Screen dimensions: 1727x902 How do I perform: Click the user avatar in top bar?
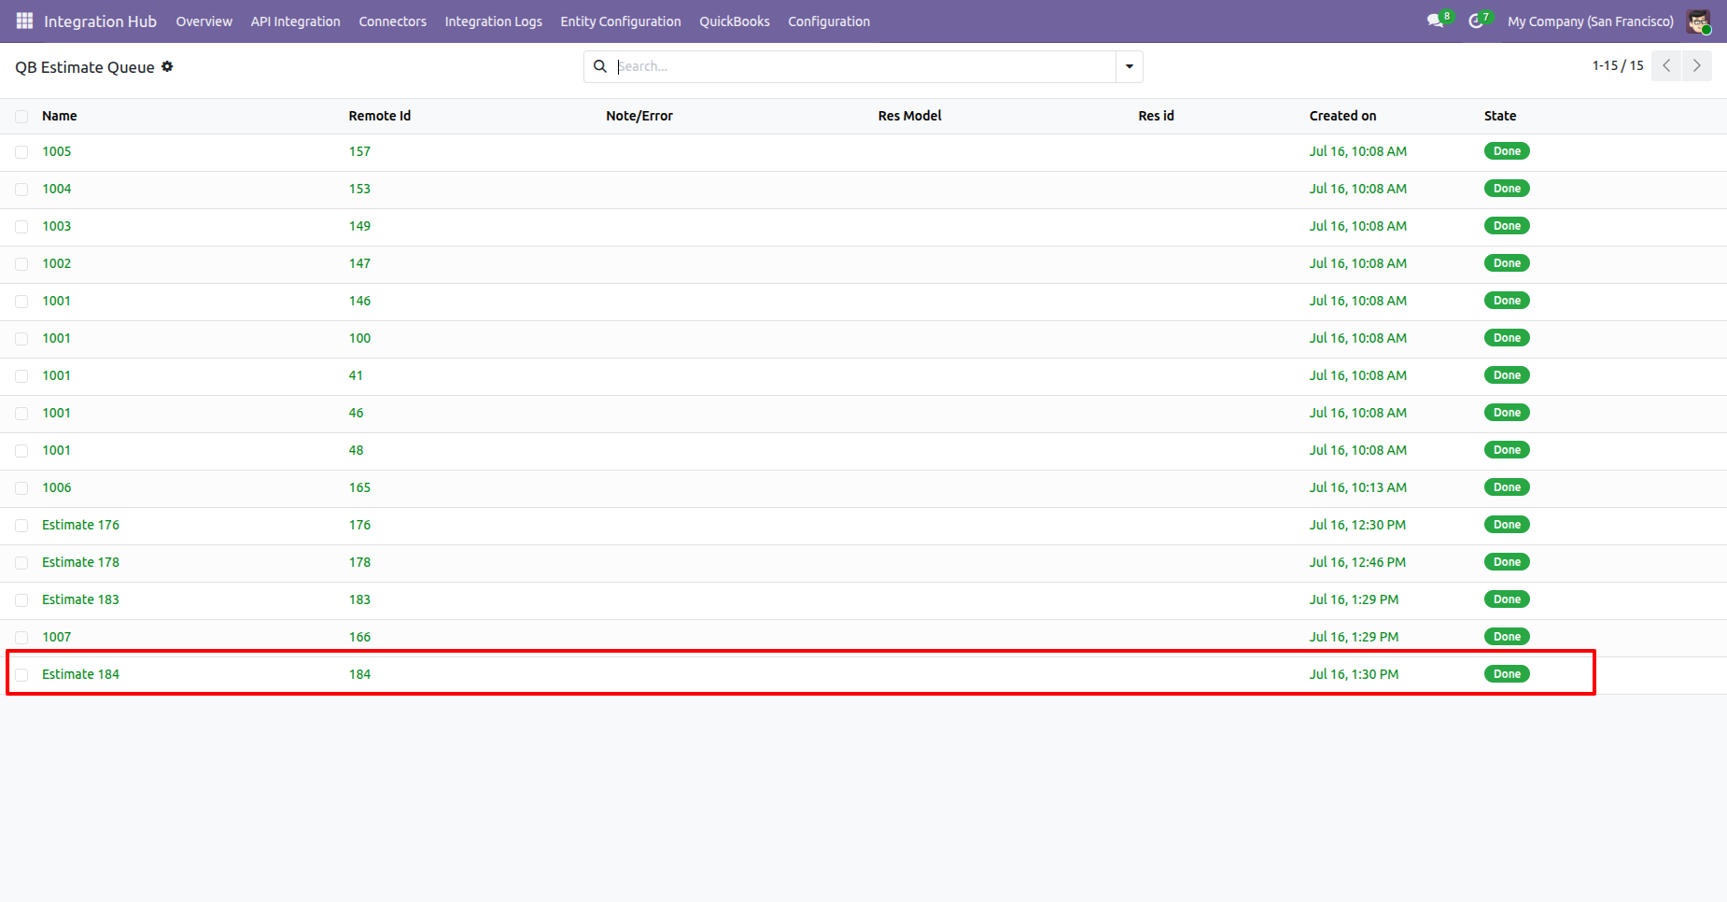[x=1698, y=21]
